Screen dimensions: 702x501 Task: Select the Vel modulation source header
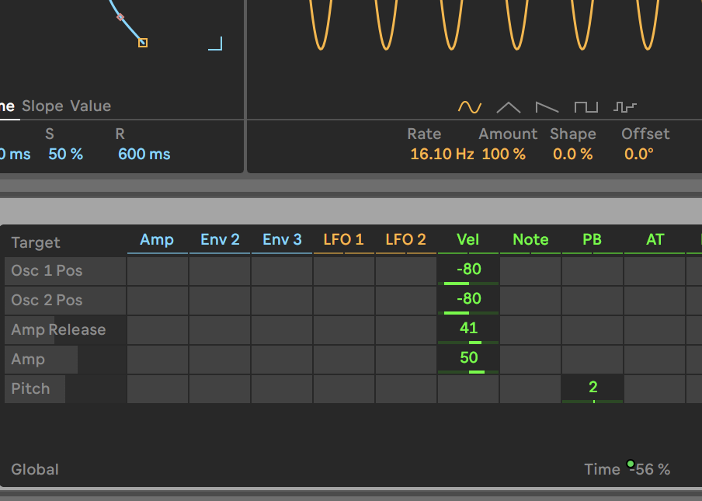(468, 240)
